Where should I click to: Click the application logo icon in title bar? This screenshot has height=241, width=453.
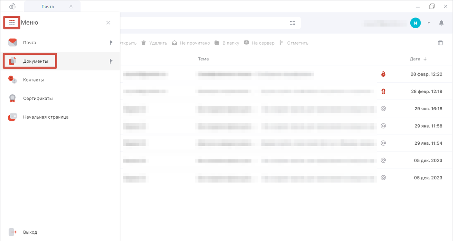pos(12,6)
